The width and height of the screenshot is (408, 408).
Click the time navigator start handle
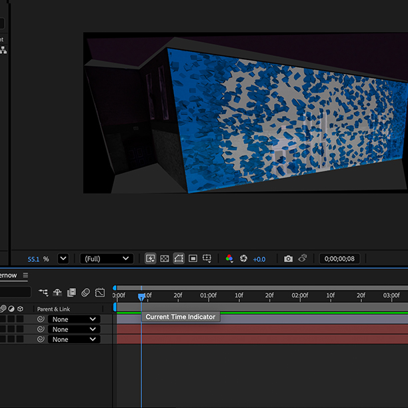coord(115,288)
